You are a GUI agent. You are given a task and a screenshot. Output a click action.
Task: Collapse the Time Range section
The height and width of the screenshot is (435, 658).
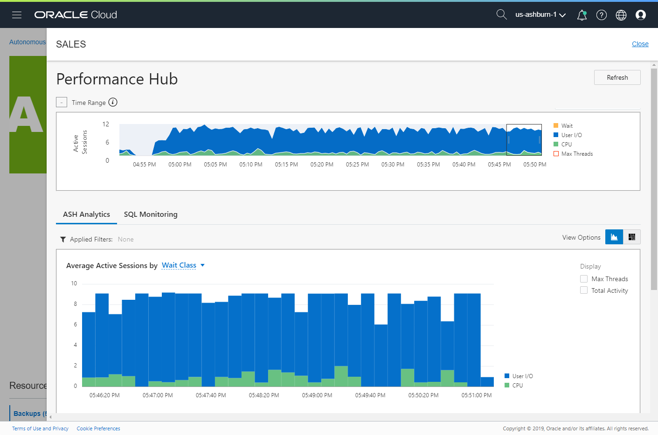point(62,103)
